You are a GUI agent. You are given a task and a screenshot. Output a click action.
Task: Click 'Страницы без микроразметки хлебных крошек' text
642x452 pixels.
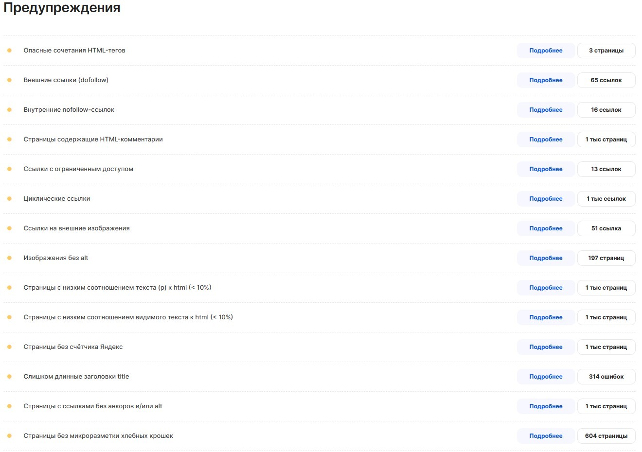(98, 436)
